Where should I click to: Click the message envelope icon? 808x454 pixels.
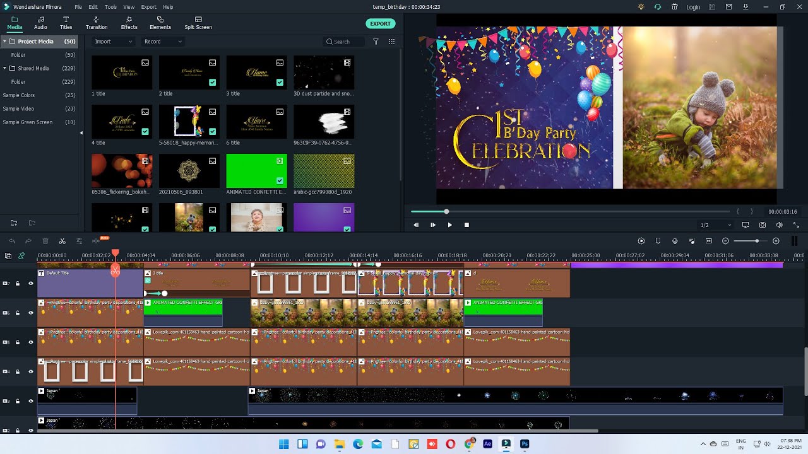[x=728, y=7]
